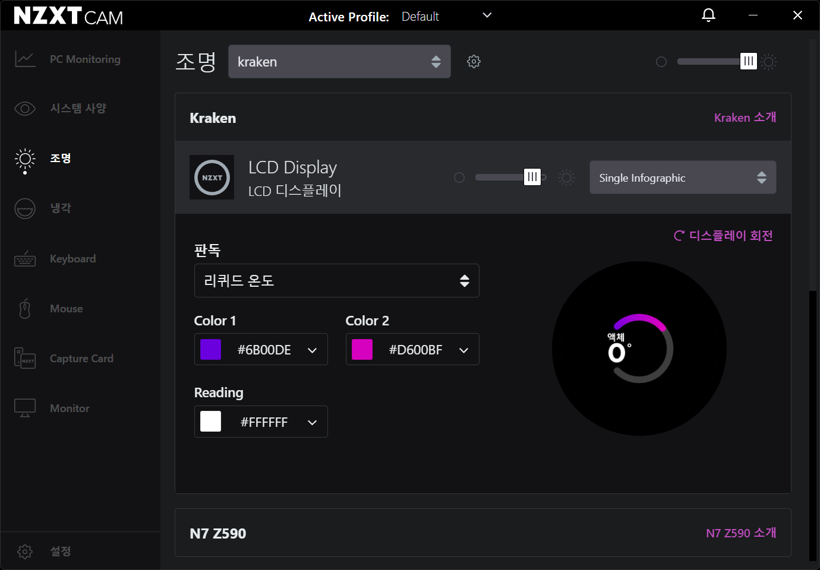Open the PC Monitoring chart icon
Image resolution: width=820 pixels, height=570 pixels.
[25, 59]
